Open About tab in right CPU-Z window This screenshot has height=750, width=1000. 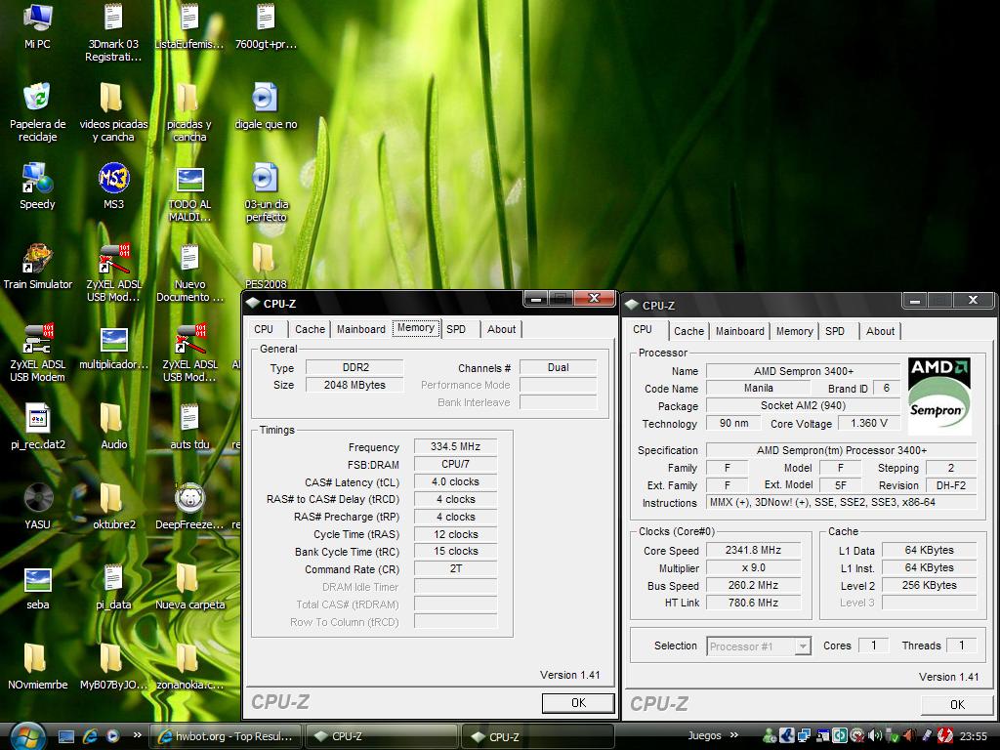[880, 331]
